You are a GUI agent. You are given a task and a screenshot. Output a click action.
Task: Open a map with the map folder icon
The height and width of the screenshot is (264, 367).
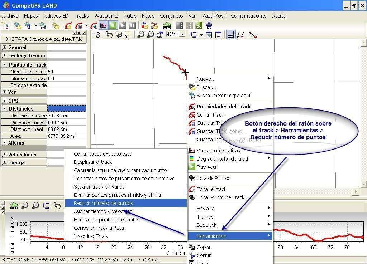[x=18, y=25]
